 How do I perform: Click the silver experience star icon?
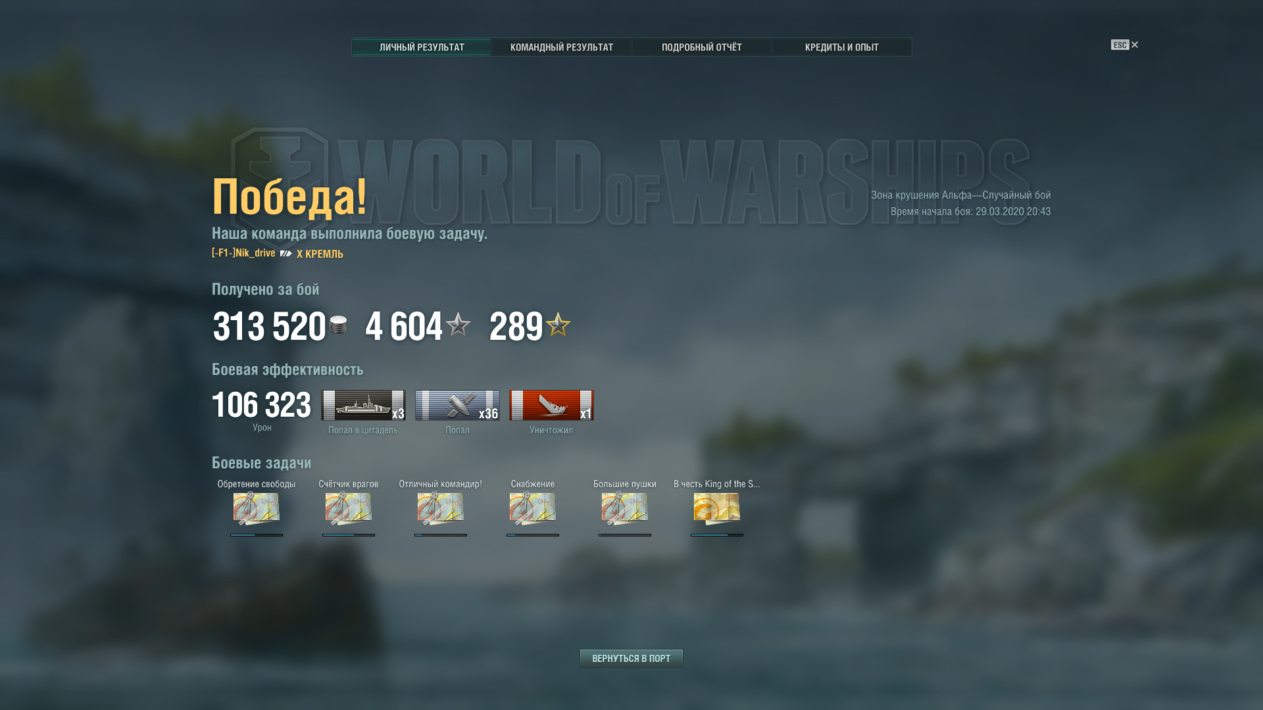pos(458,324)
